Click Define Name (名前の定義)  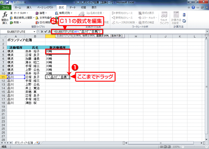(x=95, y=13)
